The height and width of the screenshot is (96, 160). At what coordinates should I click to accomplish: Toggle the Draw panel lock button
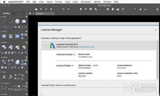point(26,17)
